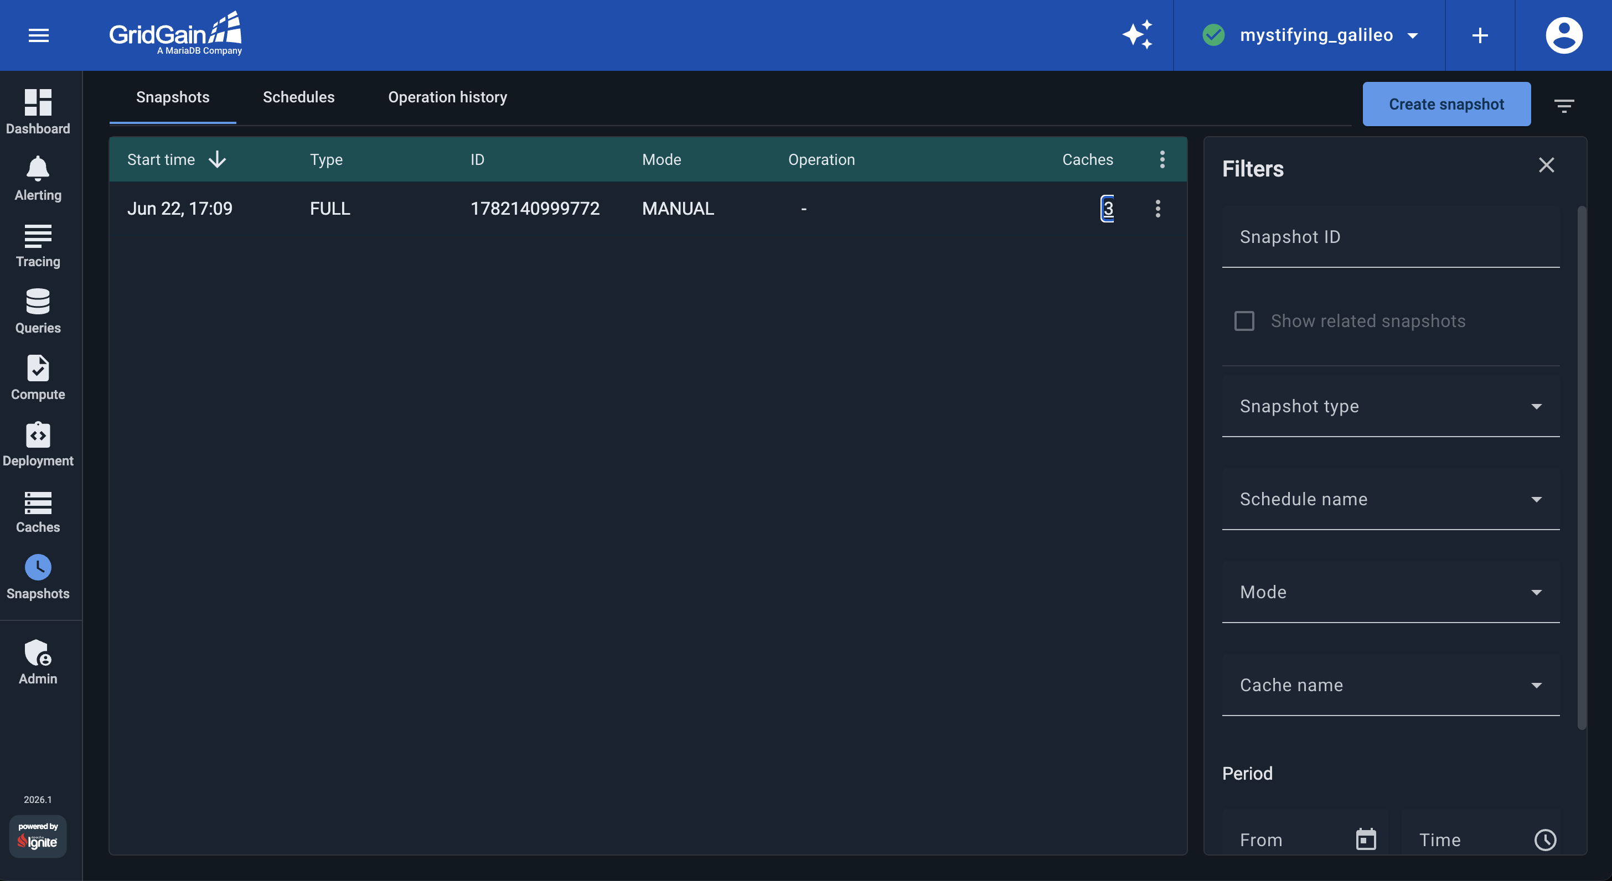This screenshot has height=881, width=1612.
Task: Switch to the Operation history tab
Action: tap(447, 97)
